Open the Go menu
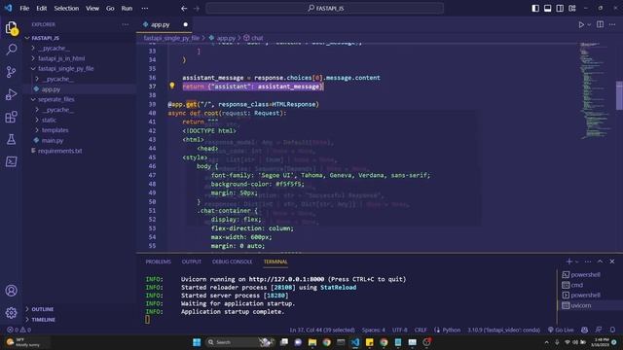Image resolution: width=623 pixels, height=350 pixels. [x=110, y=8]
